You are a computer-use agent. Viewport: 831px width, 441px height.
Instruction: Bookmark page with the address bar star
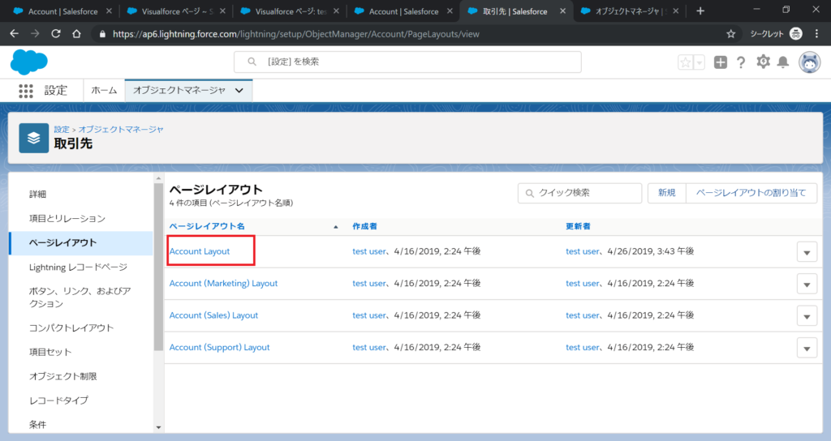coord(730,34)
